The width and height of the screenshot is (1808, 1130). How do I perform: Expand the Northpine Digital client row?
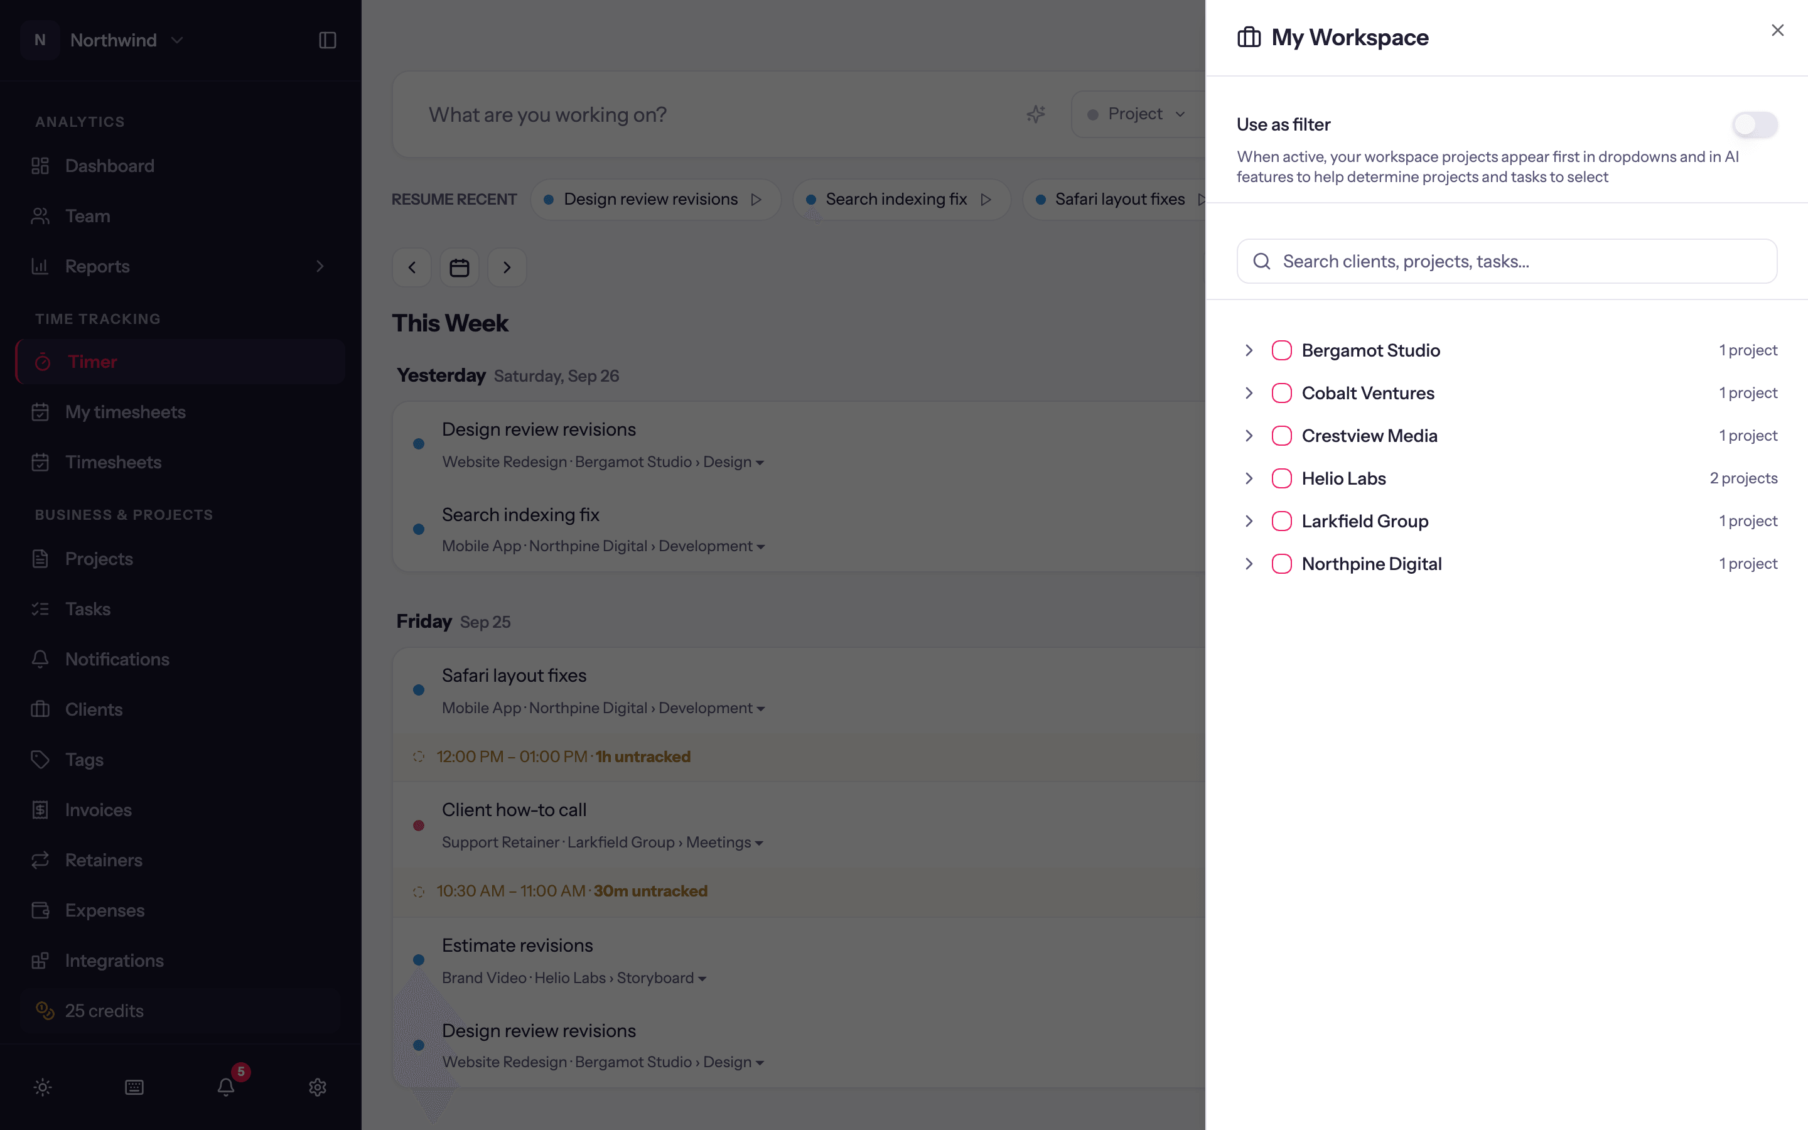tap(1249, 564)
